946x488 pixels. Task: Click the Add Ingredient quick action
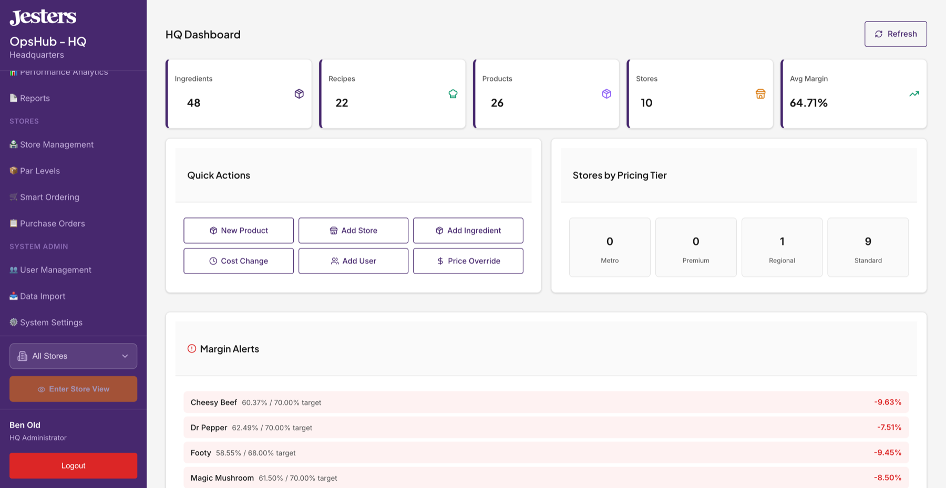[x=468, y=230]
